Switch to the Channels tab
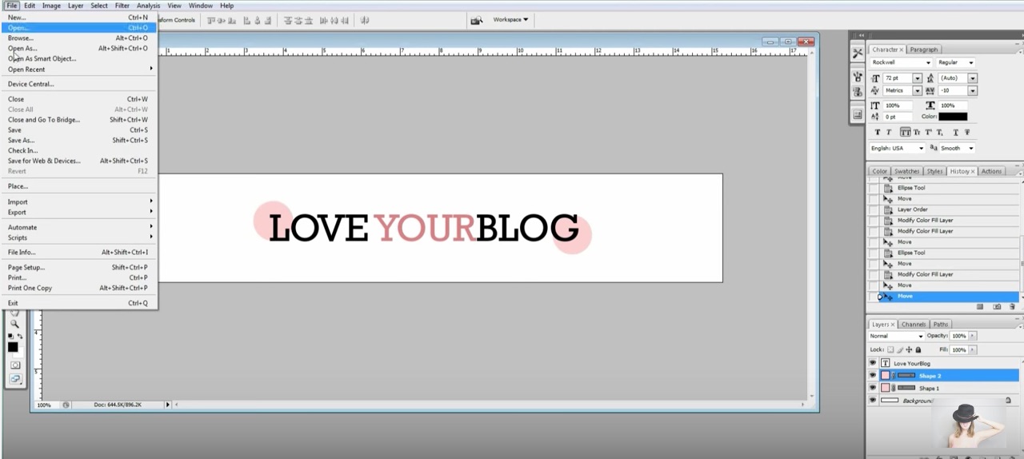1024x459 pixels. point(914,325)
